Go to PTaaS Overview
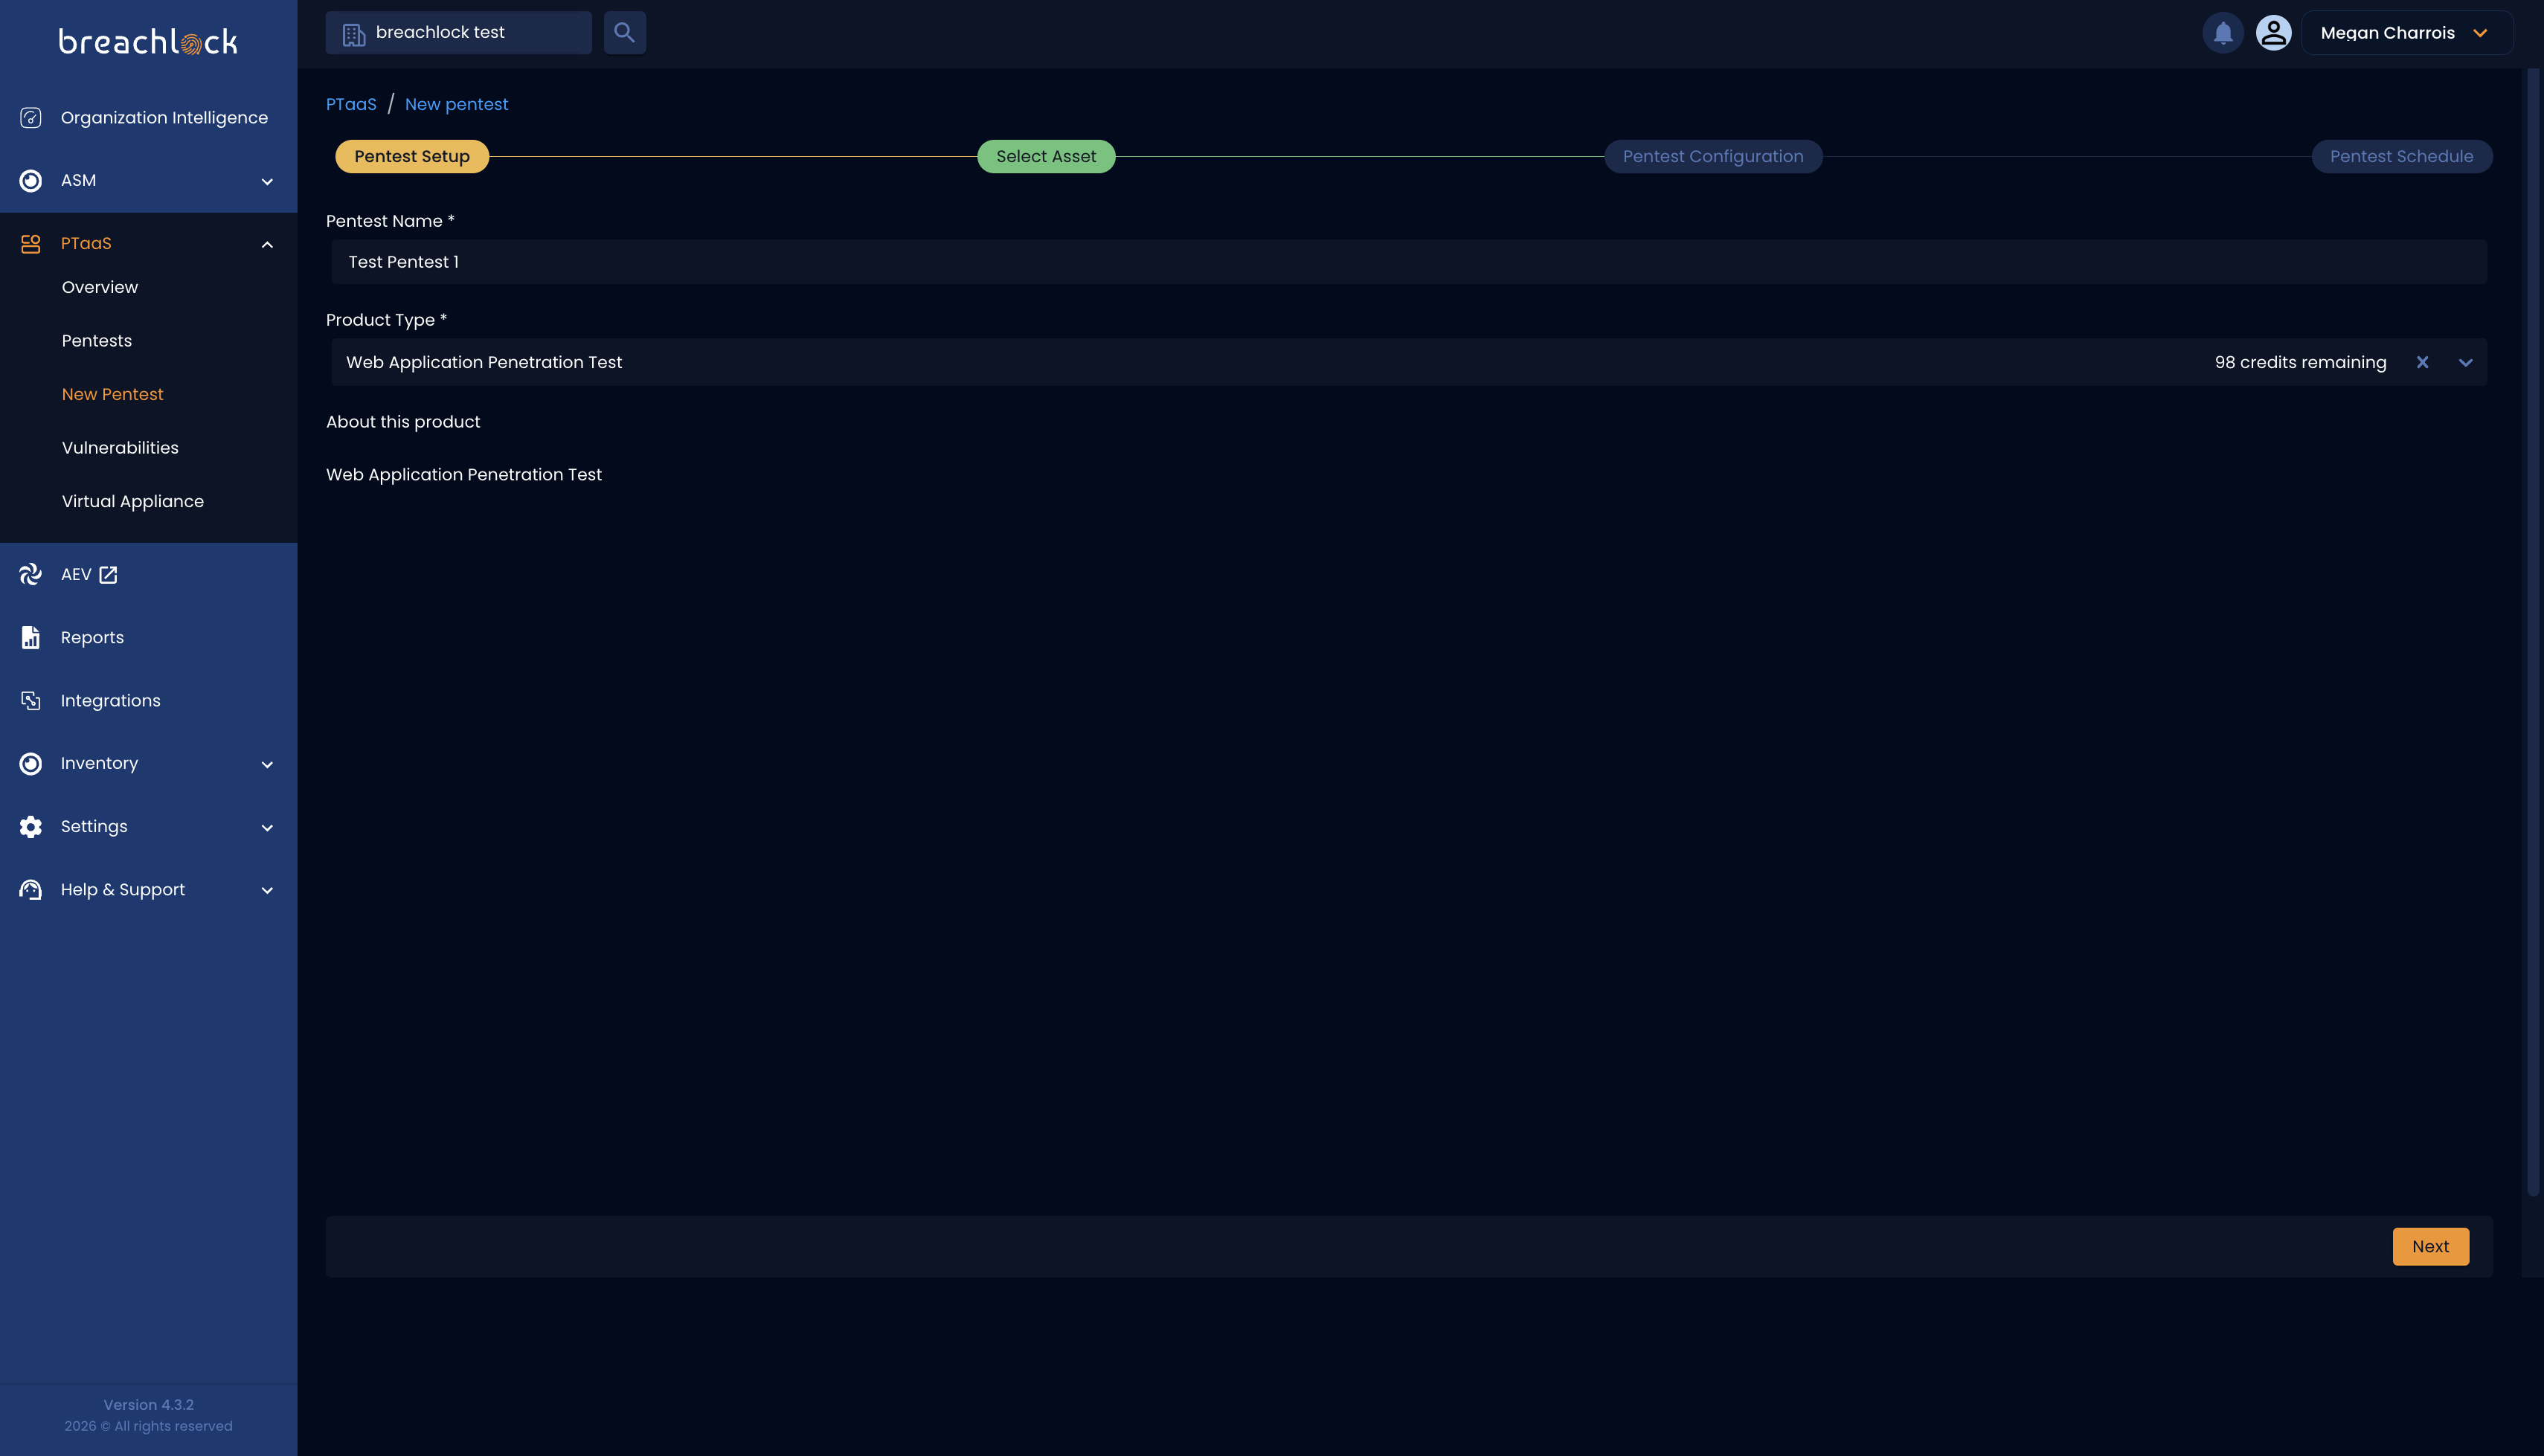Screen dimensions: 2544x1456 [x=100, y=287]
